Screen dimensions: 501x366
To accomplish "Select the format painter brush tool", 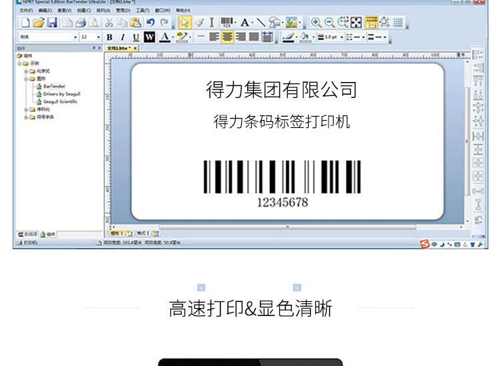I will point(199,22).
